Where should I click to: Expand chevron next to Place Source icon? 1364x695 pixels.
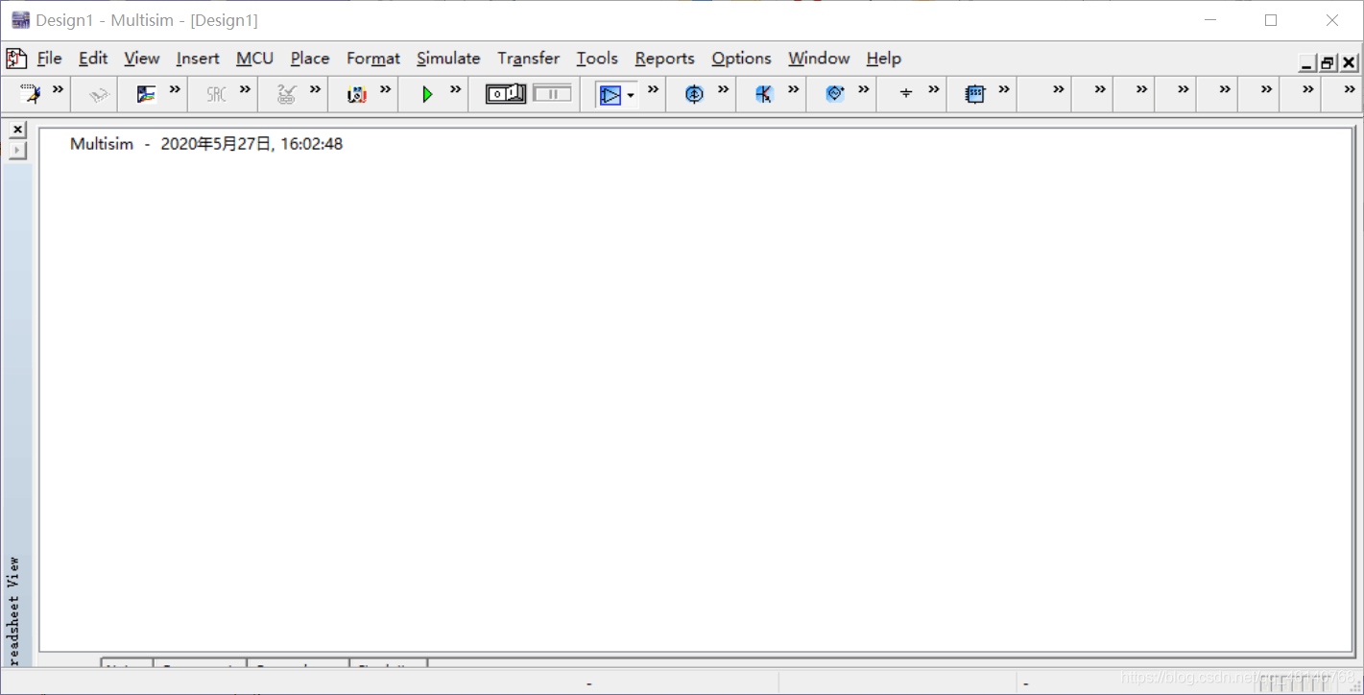click(x=723, y=89)
